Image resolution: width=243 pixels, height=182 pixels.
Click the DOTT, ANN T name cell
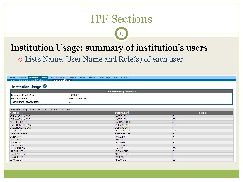(17, 140)
